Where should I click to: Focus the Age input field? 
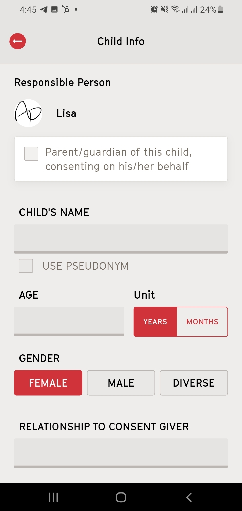click(69, 321)
